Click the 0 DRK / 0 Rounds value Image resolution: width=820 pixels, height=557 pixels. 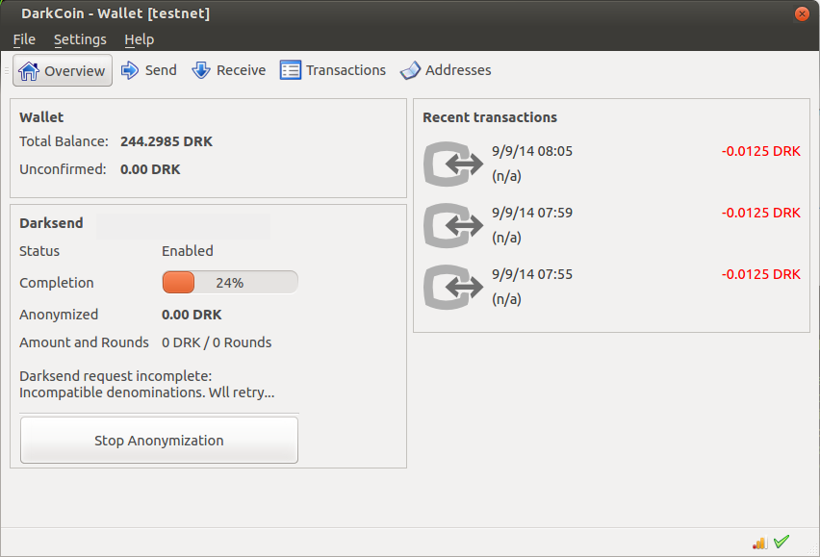[217, 342]
